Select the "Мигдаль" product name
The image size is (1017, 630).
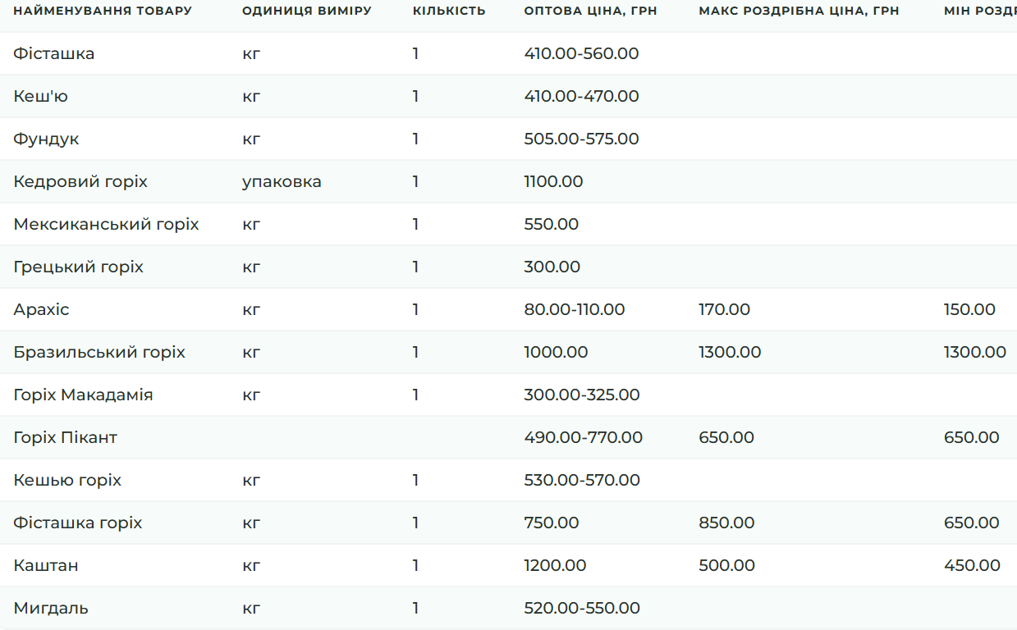click(51, 608)
